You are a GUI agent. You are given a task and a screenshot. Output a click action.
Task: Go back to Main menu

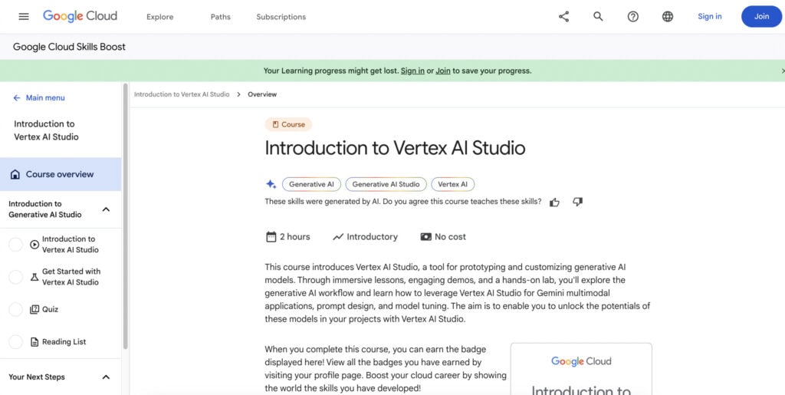point(45,97)
